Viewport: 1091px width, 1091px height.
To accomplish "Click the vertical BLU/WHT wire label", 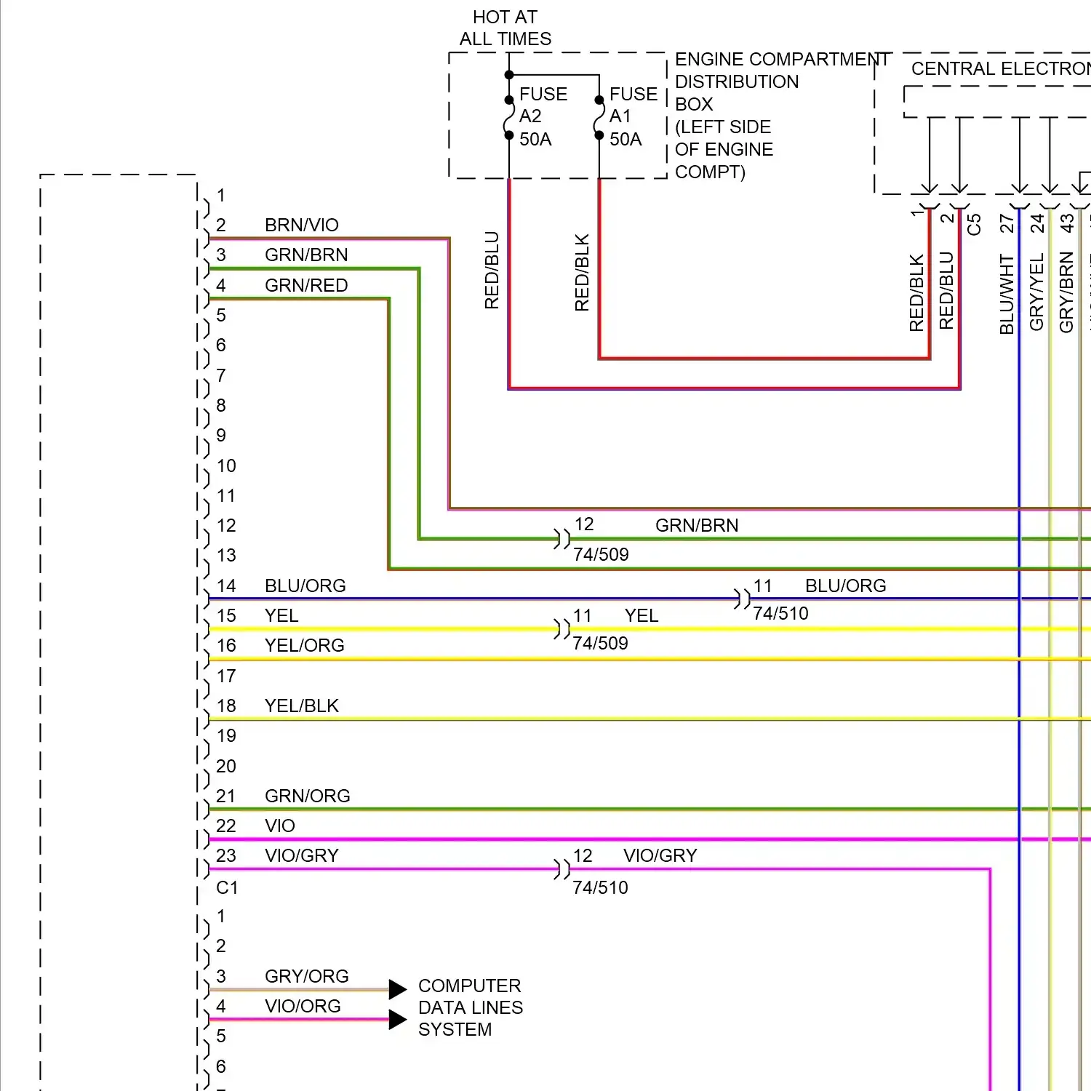I will tap(1007, 294).
